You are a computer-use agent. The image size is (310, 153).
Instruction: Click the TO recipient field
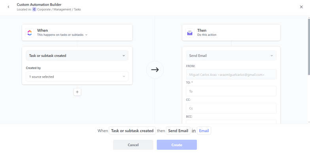pos(231,91)
